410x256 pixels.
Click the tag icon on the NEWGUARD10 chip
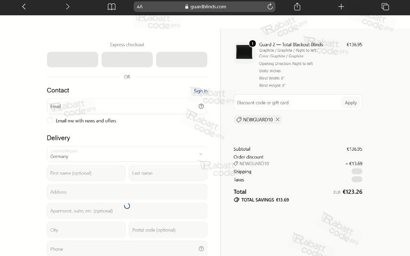[239, 119]
